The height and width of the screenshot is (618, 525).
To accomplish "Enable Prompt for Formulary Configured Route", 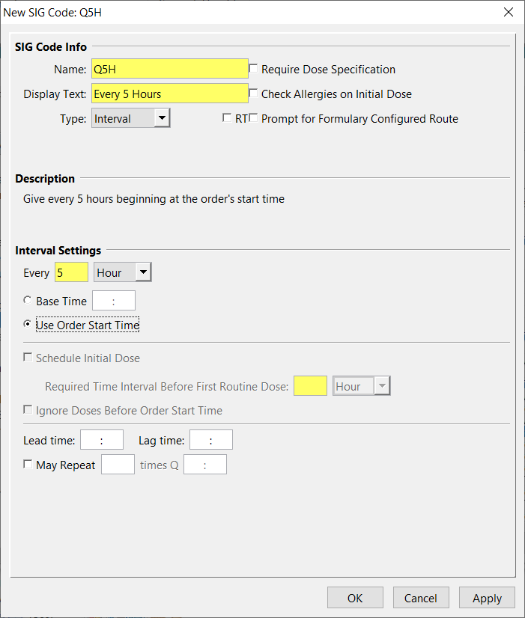I will click(x=253, y=118).
